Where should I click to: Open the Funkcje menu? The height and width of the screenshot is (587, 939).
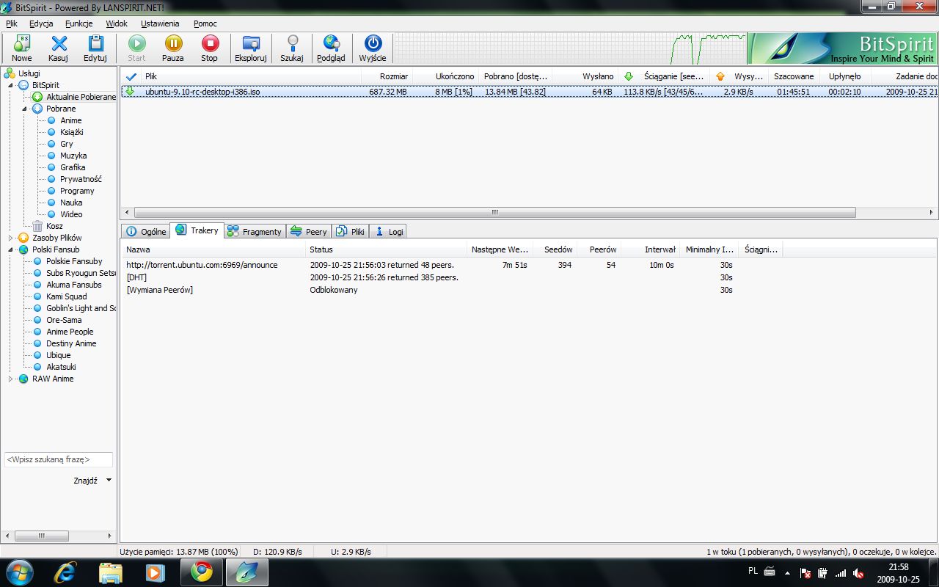(x=78, y=23)
